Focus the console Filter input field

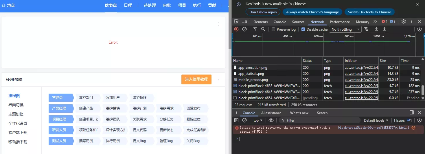[320, 120]
